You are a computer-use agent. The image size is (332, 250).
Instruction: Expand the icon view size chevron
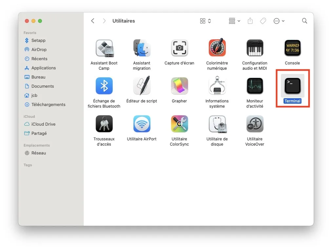pyautogui.click(x=209, y=21)
